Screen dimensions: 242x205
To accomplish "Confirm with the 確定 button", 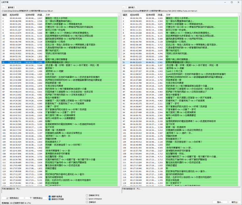I will [234, 202].
